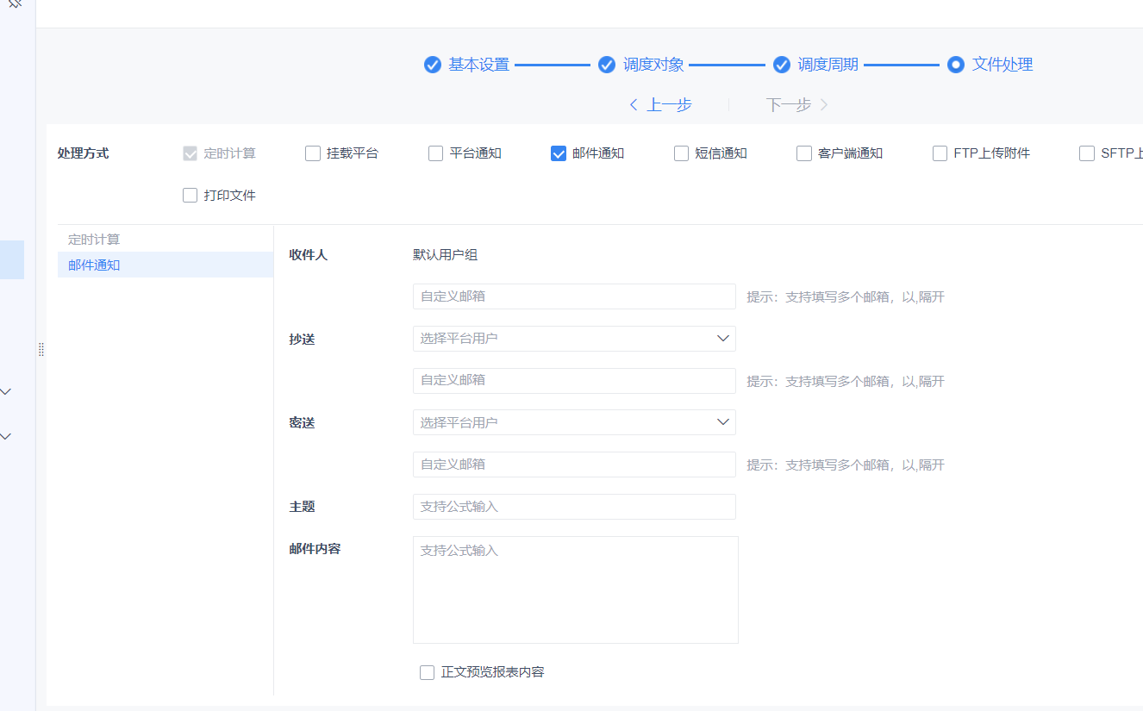The width and height of the screenshot is (1143, 711).
Task: Expand the lower sidebar chevron
Action: tap(6, 436)
